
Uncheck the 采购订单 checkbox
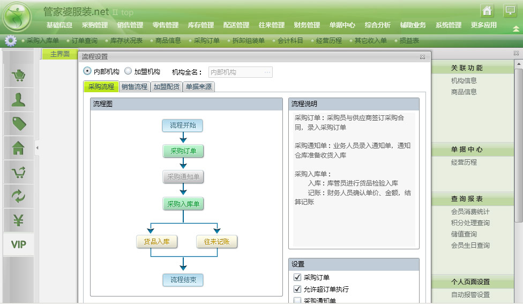[297, 278]
